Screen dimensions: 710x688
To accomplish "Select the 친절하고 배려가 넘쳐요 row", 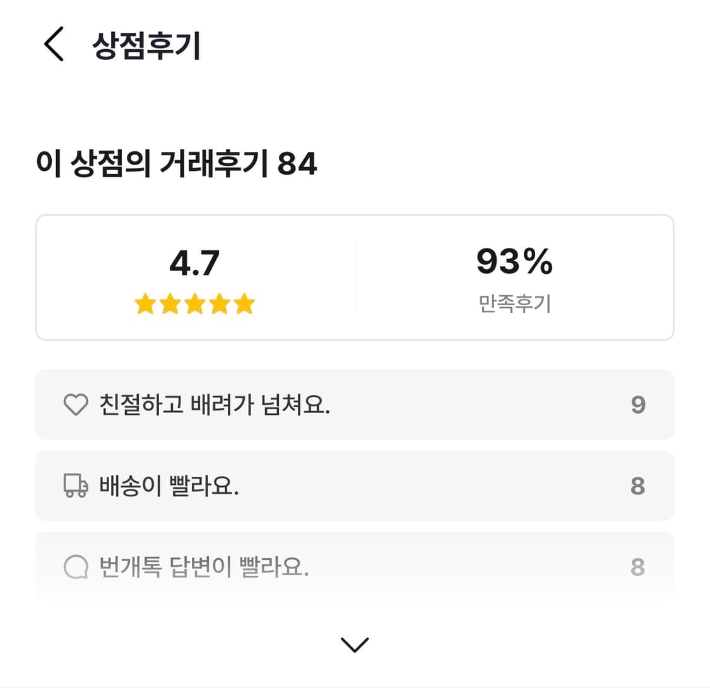I will (x=355, y=404).
